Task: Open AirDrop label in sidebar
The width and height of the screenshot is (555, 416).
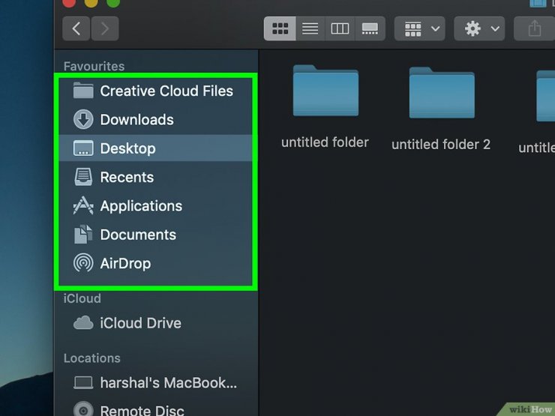Action: [x=125, y=264]
